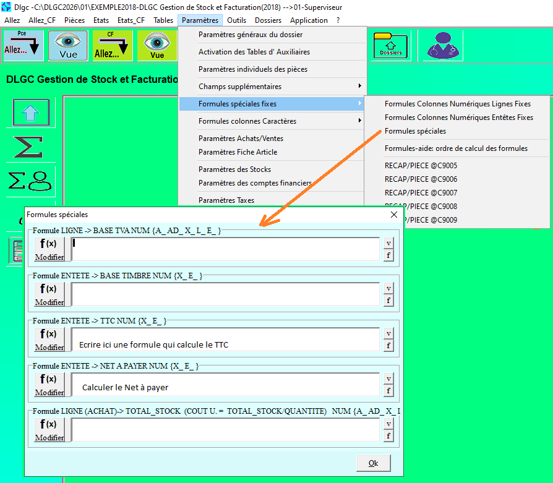Open the Outils menu
This screenshot has width=553, height=483.
pos(236,20)
